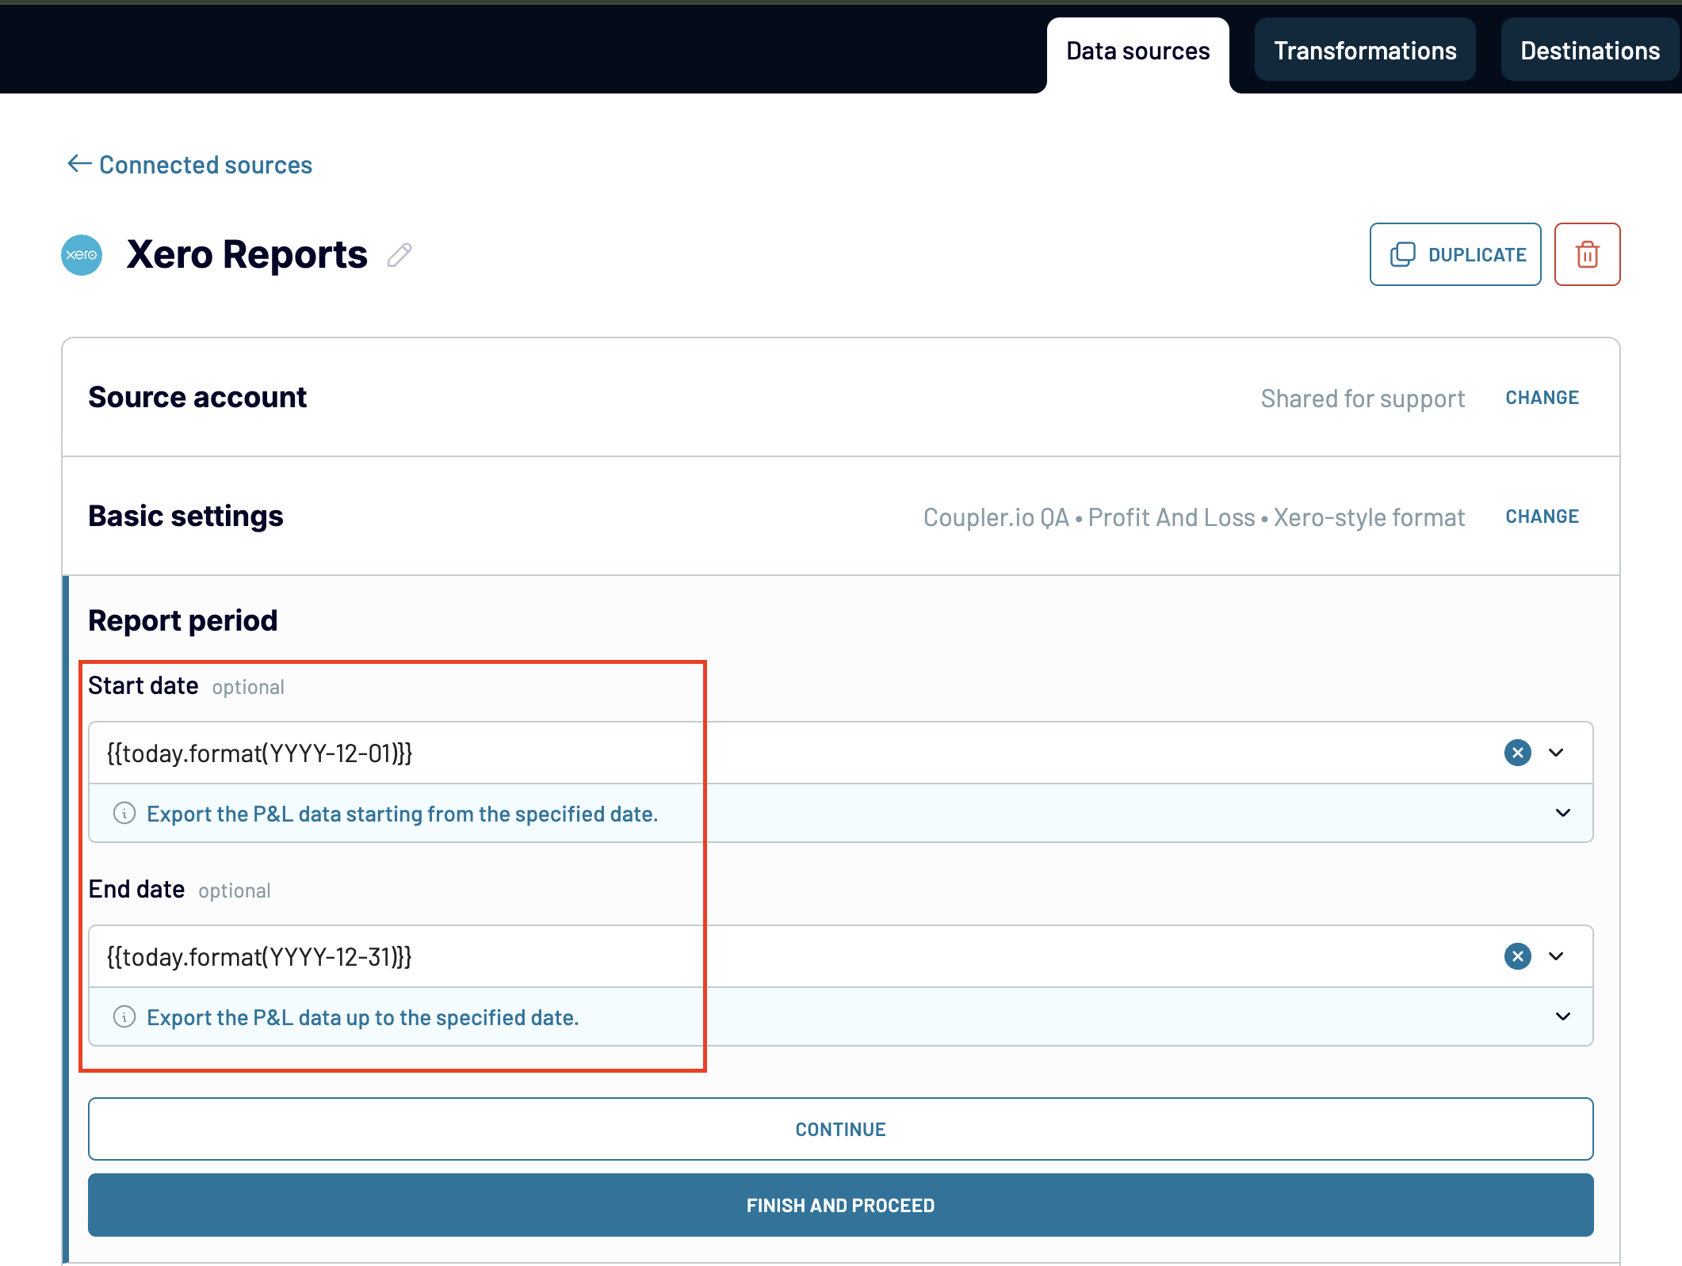The image size is (1682, 1266).
Task: Click 'Coupler.io QA • Profit And Loss' summary
Action: (x=1194, y=517)
